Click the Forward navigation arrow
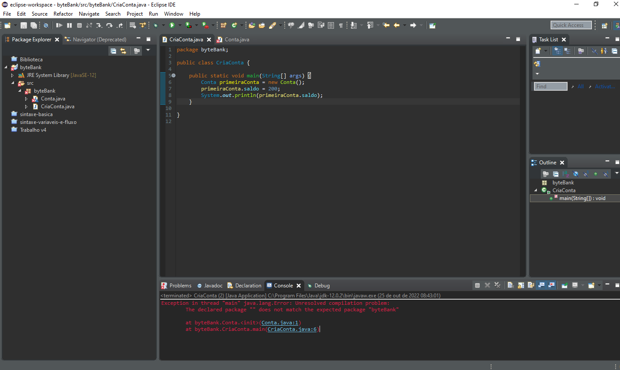 coord(413,25)
